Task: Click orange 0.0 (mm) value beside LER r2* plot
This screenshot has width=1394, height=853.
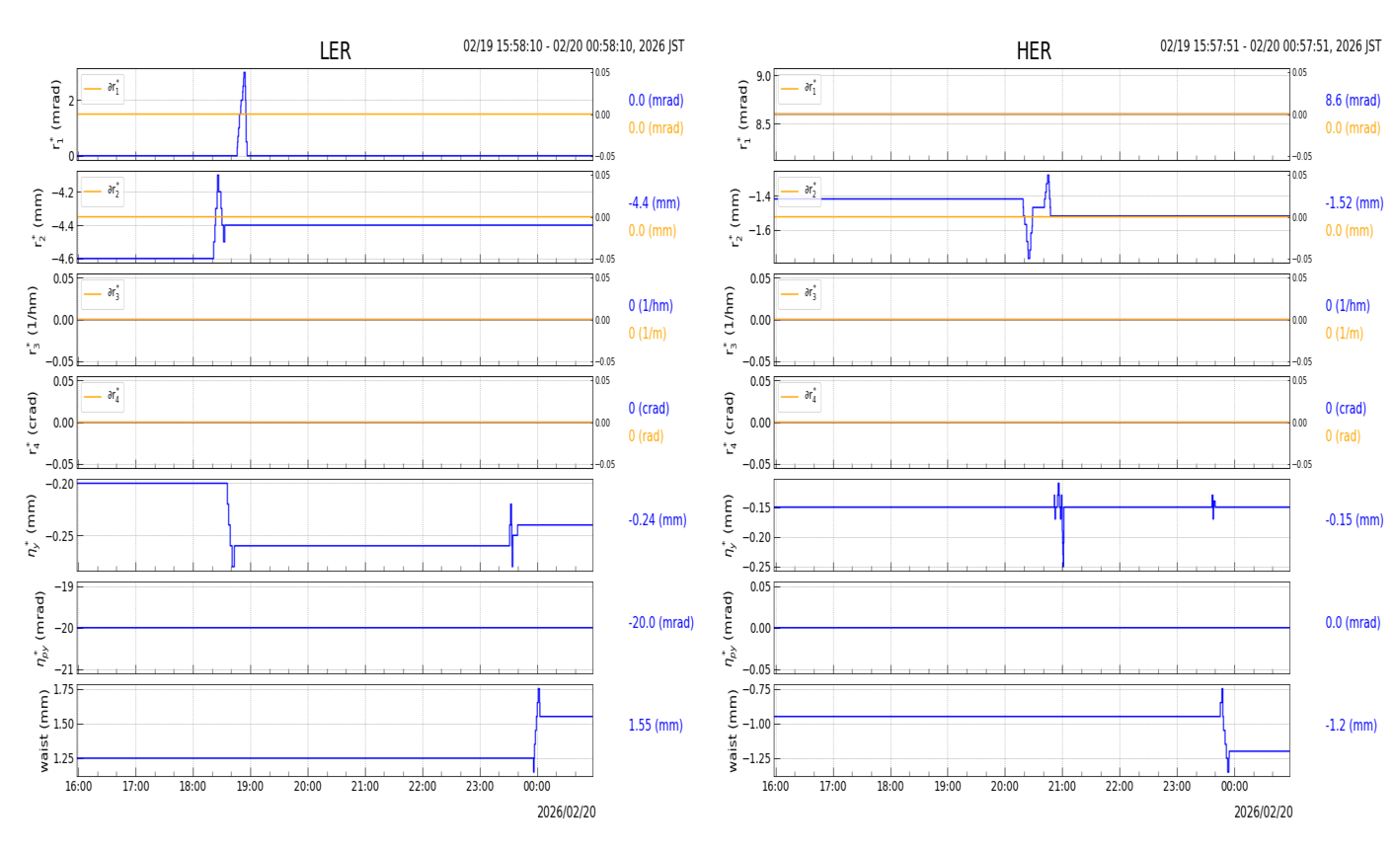Action: click(653, 231)
